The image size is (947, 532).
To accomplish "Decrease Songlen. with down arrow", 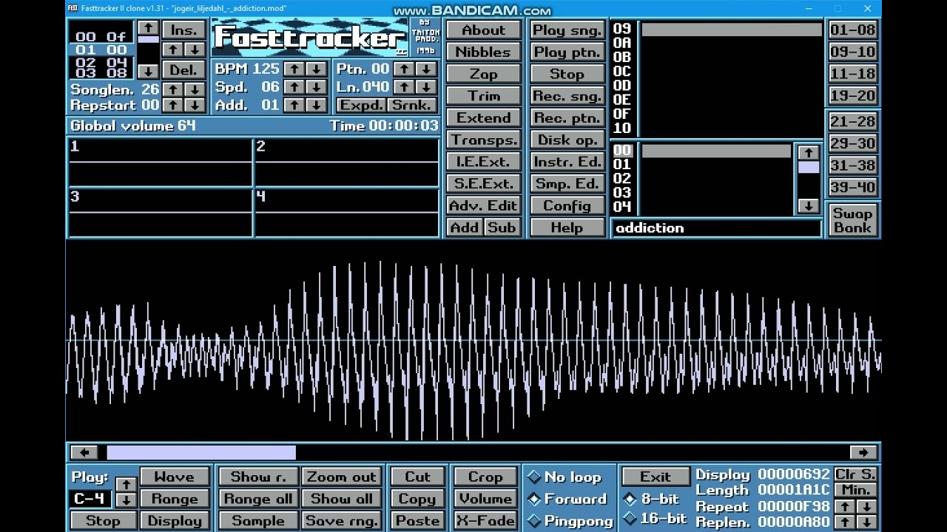I will click(195, 89).
